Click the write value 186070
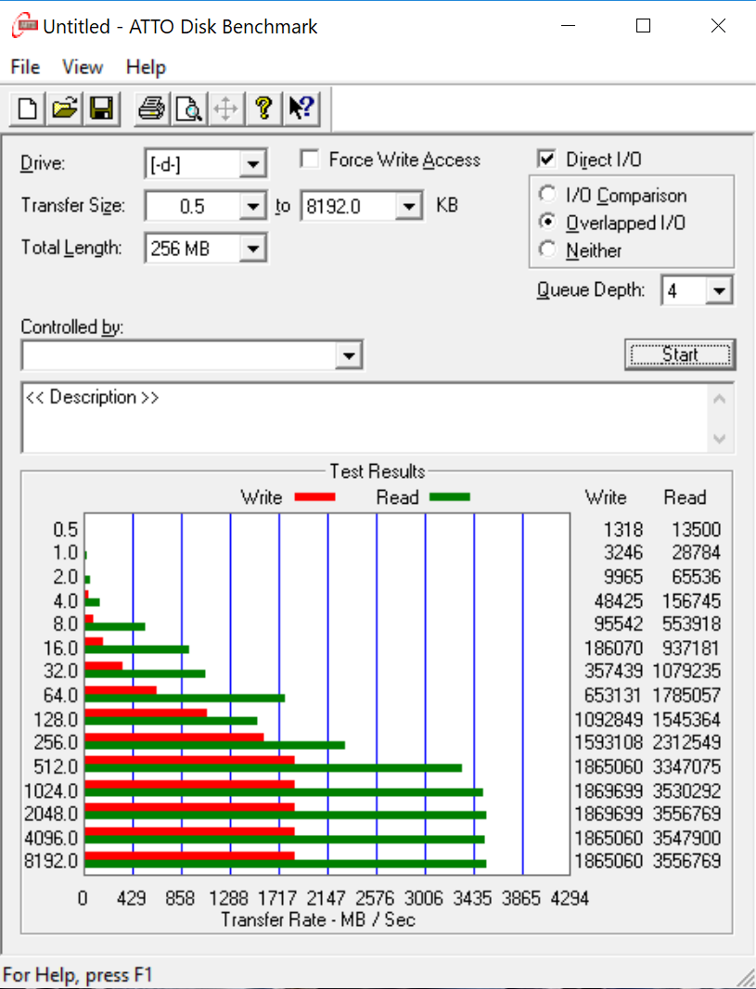756x989 pixels. pos(613,648)
